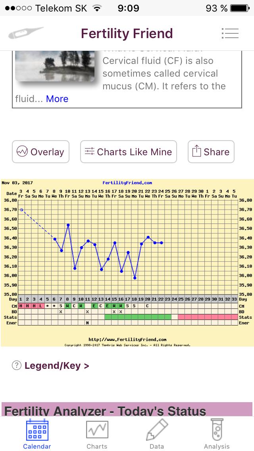Click the FertilityFriend.com link atop chart

(127, 183)
